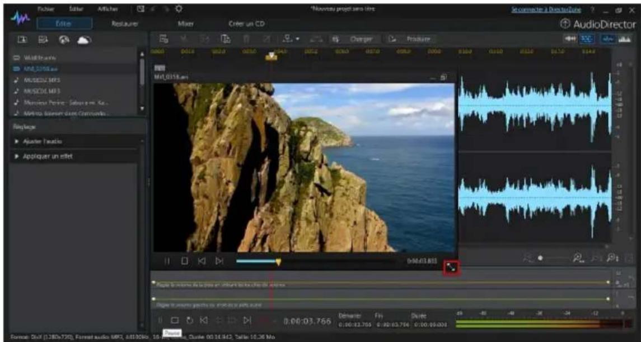Screen dimensions: 641x342
Task: Click the help question mark icon
Action: pos(592,9)
